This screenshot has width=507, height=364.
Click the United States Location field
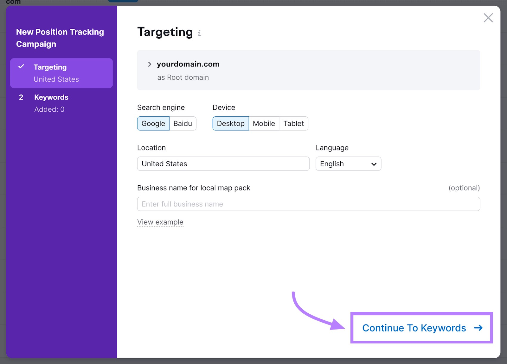point(223,164)
